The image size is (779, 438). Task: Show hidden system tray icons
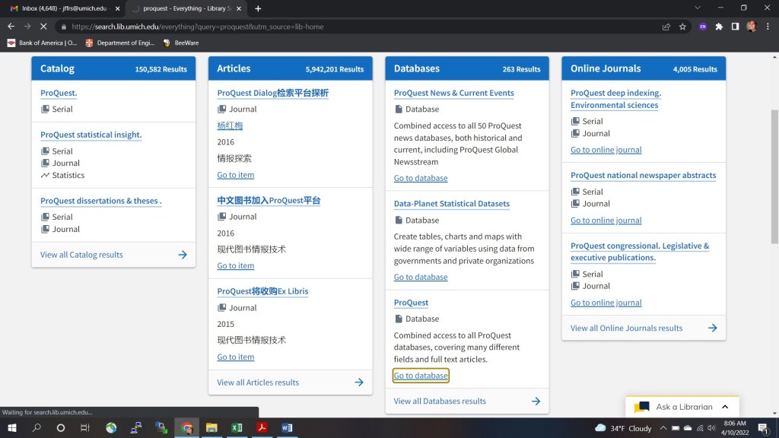click(x=663, y=428)
